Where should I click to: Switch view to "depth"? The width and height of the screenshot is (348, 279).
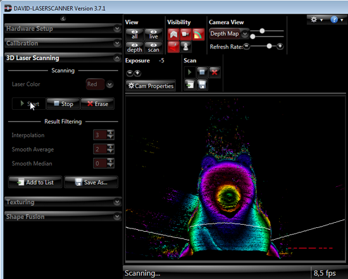(135, 47)
